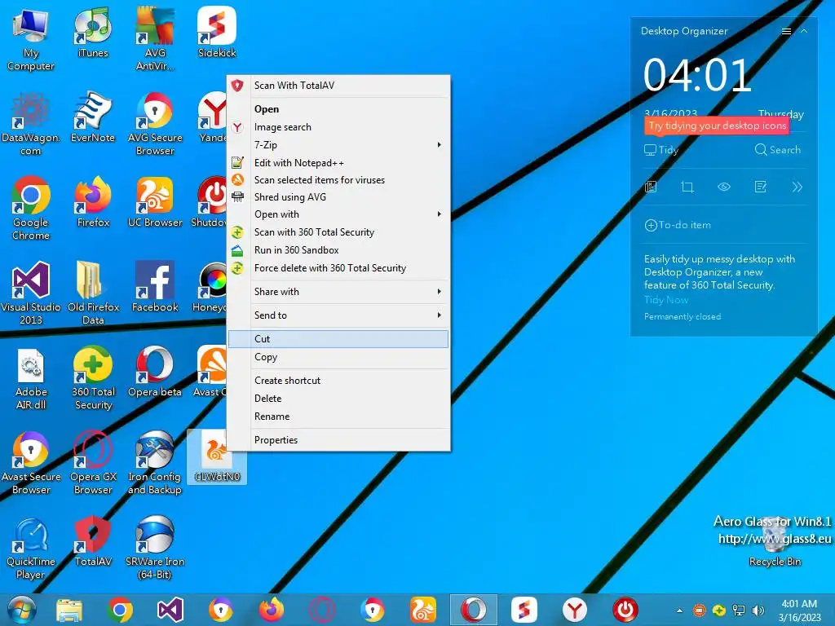Choose Image search in context menu
The image size is (835, 626).
click(338, 127)
